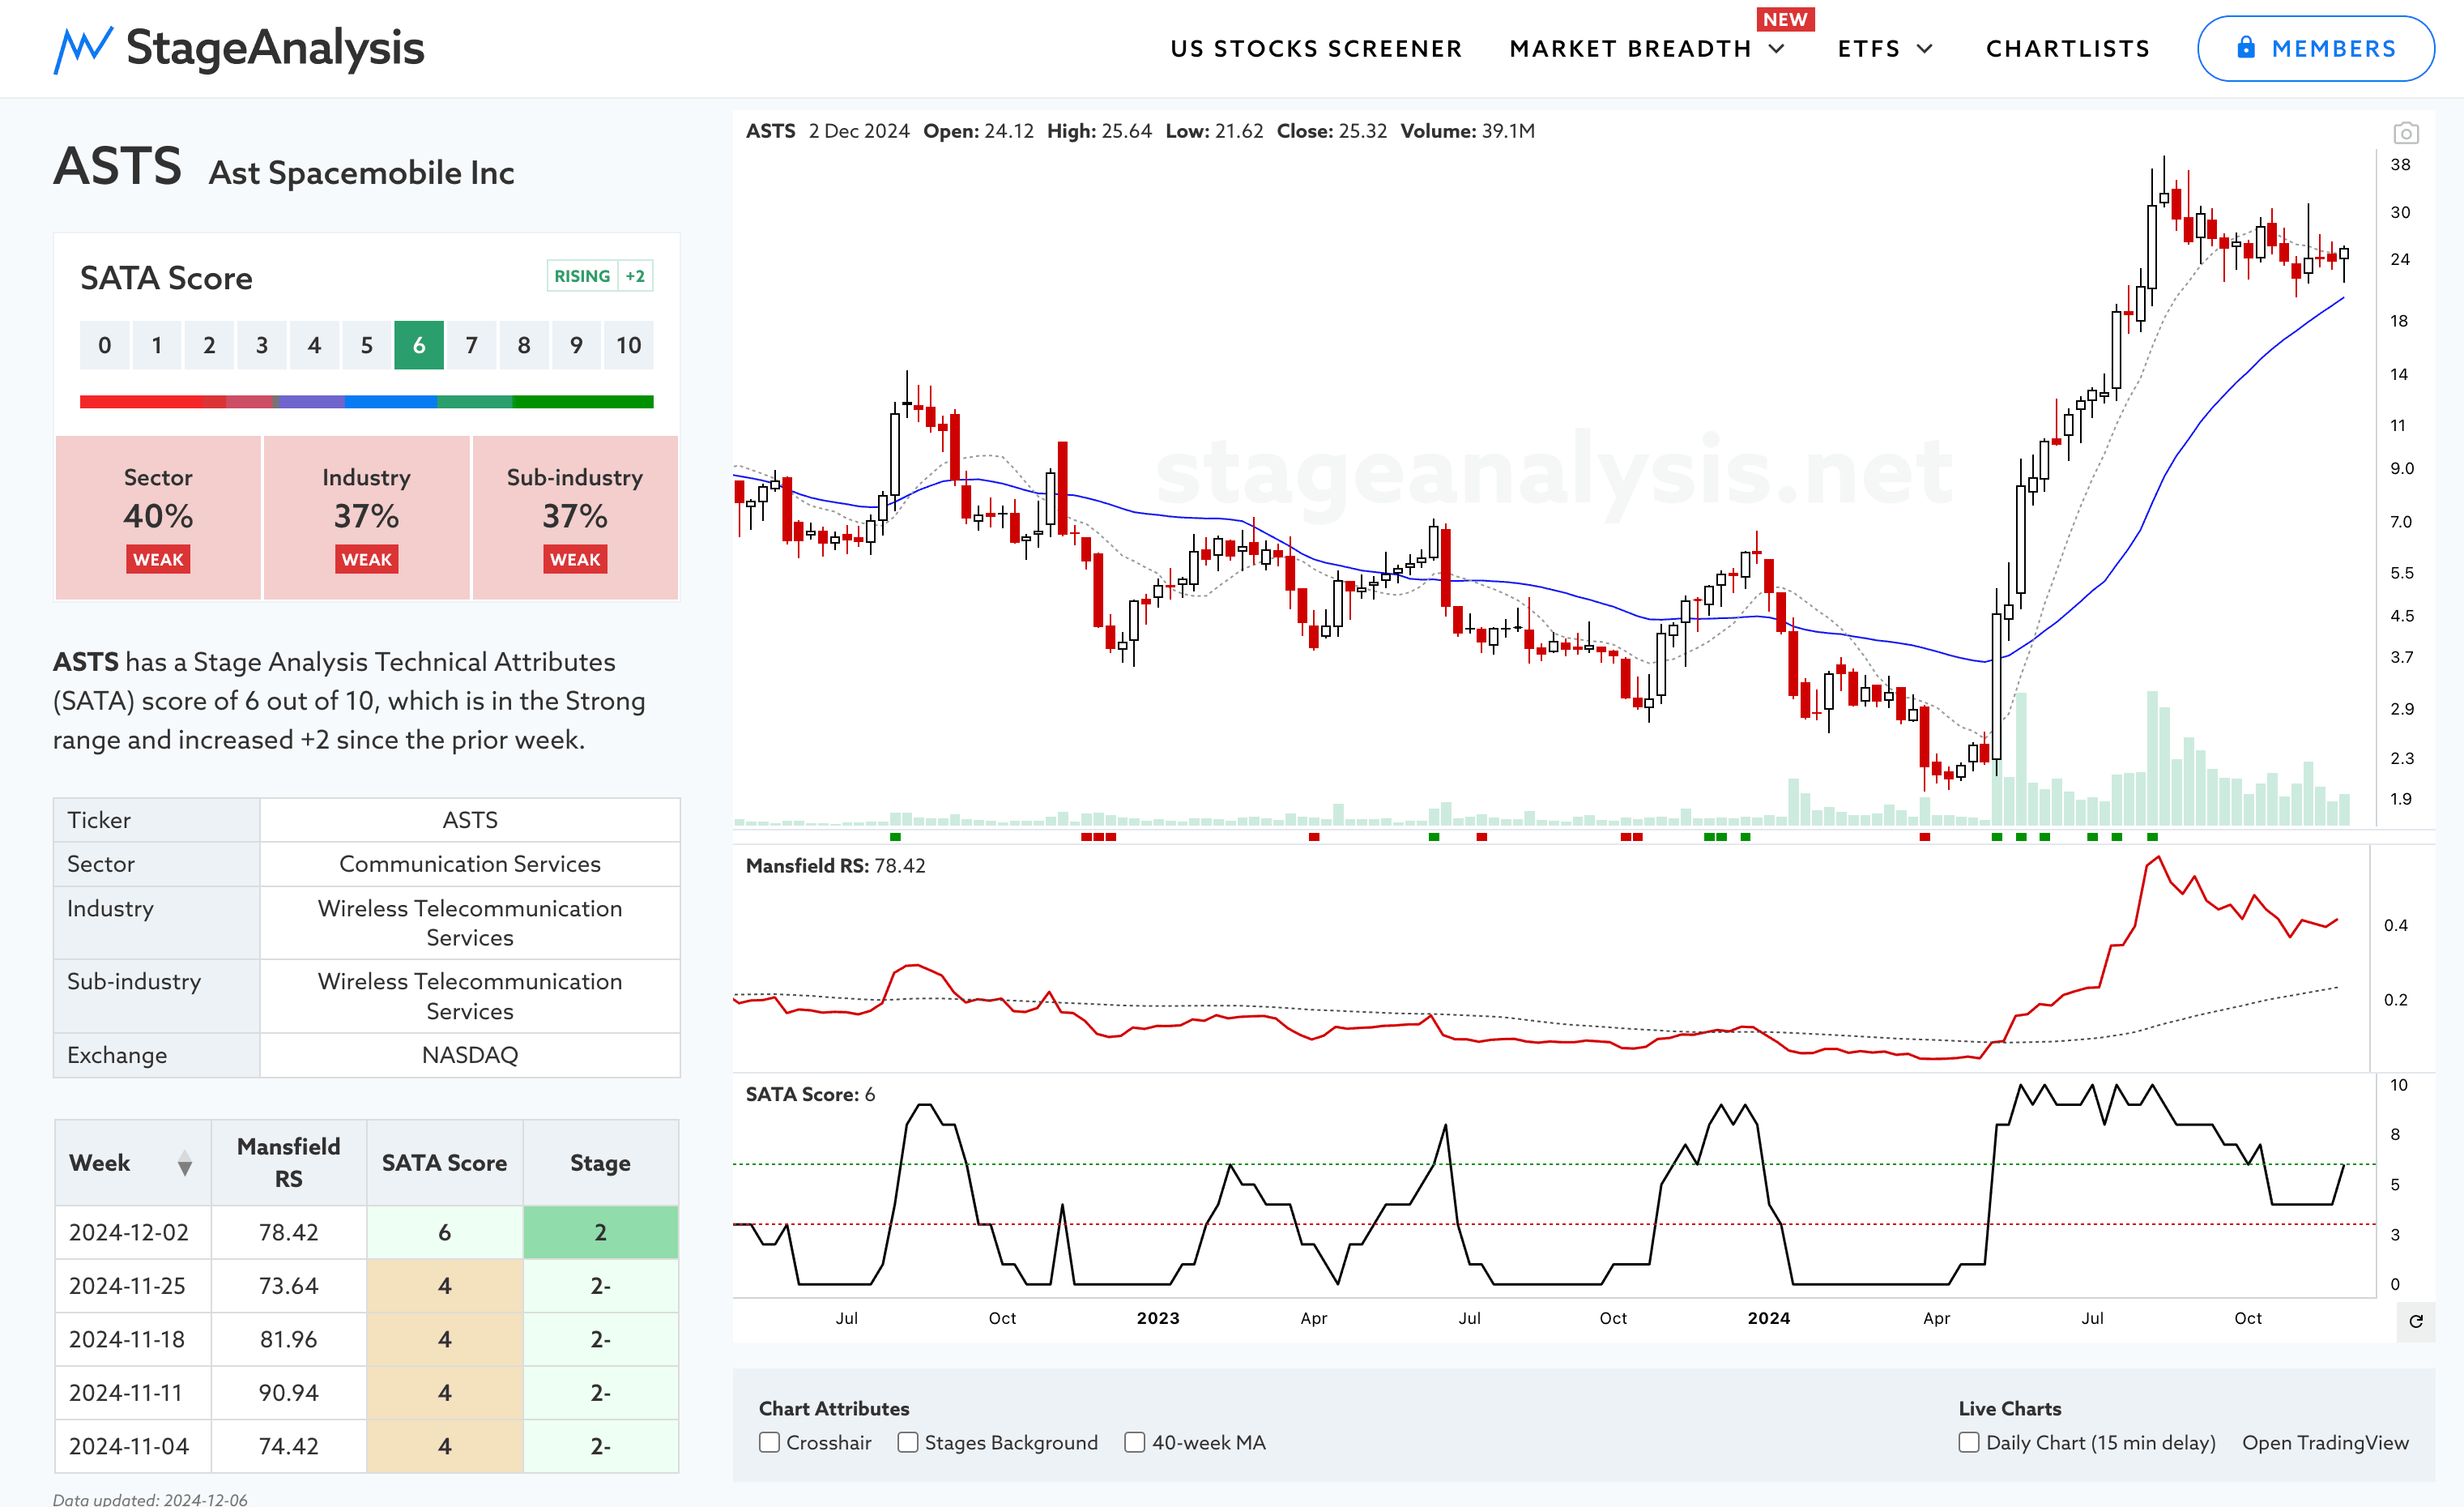The width and height of the screenshot is (2464, 1507).
Task: Click the +2 change badge
Action: (x=635, y=276)
